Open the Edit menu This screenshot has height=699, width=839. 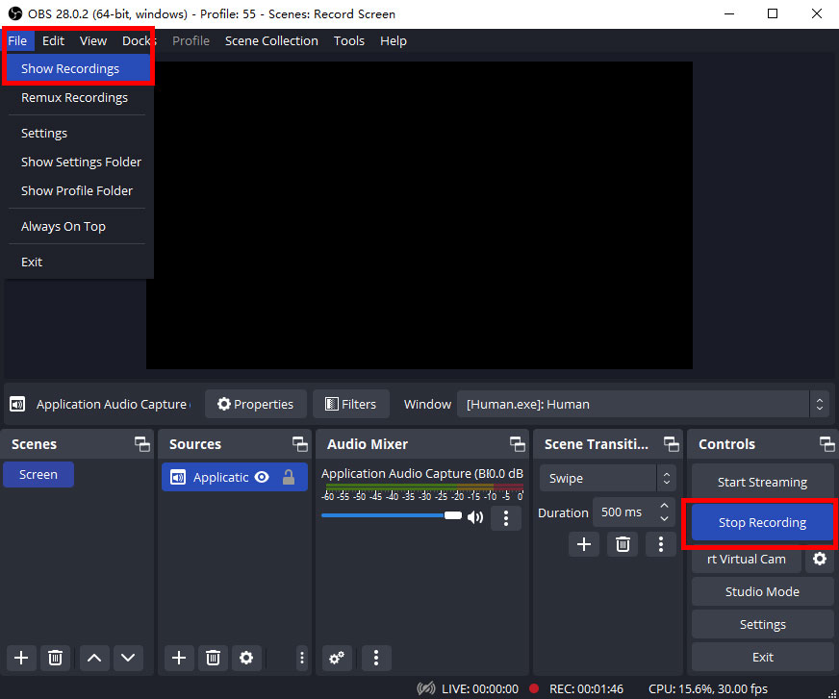point(54,40)
